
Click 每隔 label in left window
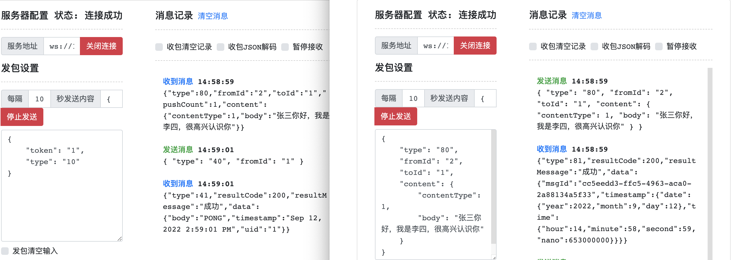coord(15,99)
